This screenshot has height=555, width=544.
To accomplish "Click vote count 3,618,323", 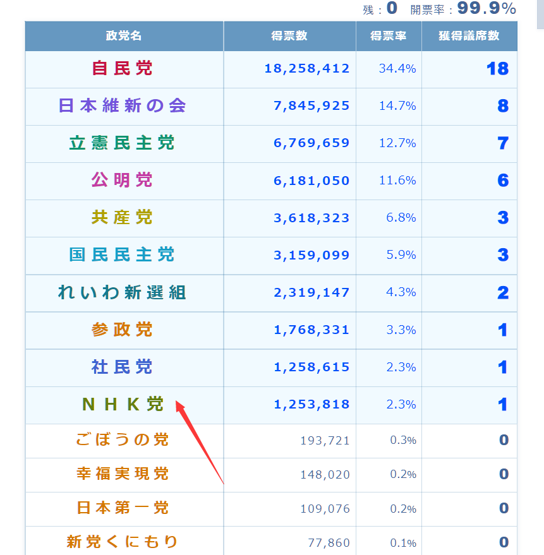I will pyautogui.click(x=311, y=218).
